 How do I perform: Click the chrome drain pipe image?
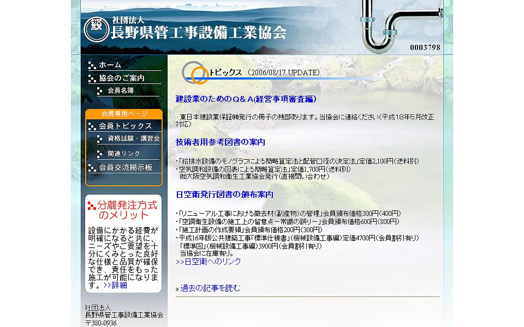pos(401,26)
